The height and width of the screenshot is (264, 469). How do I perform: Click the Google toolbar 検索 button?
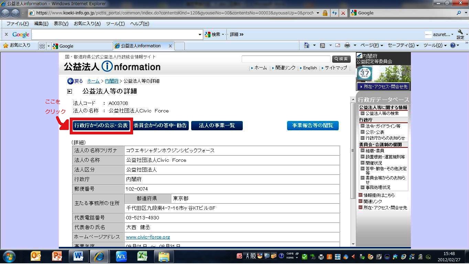coord(212,34)
